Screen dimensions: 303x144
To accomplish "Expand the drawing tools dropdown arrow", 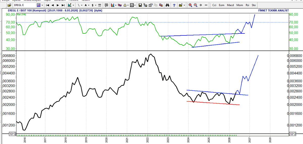I will pyautogui.click(x=73, y=5).
